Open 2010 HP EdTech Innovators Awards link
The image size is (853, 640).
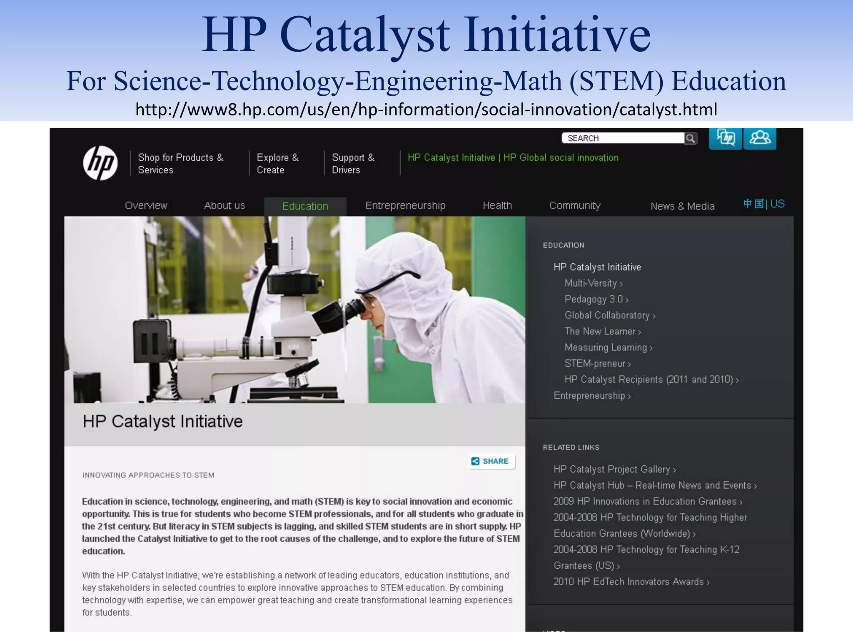[631, 582]
